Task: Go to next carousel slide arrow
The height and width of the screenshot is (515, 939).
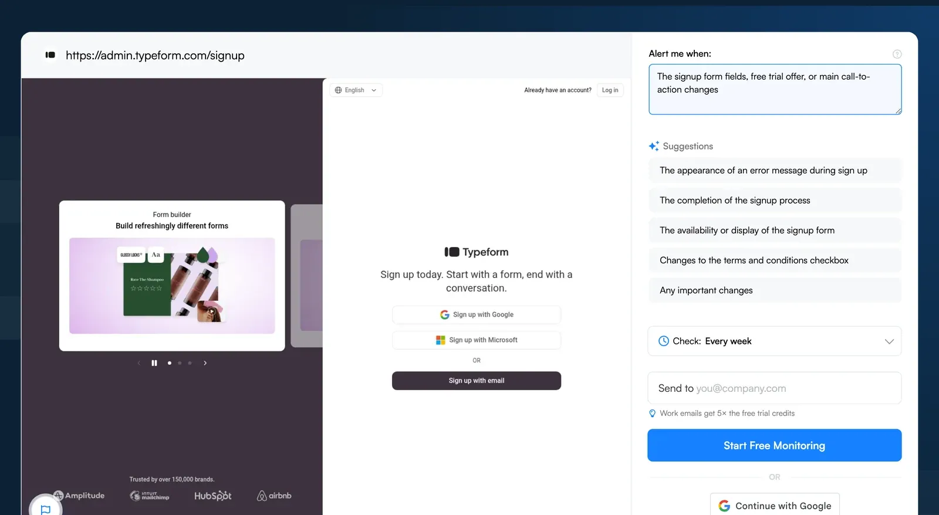Action: pos(205,363)
